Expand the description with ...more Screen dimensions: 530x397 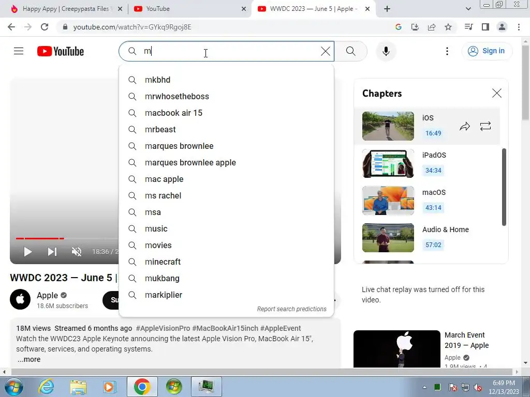(x=29, y=359)
